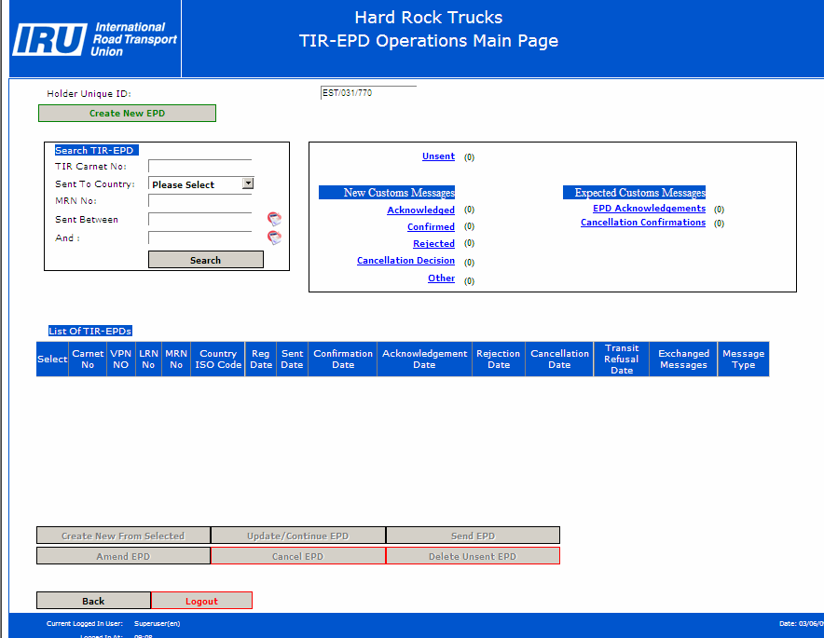Expand the Sent To Country dropdown
Image resolution: width=824 pixels, height=638 pixels.
(248, 183)
